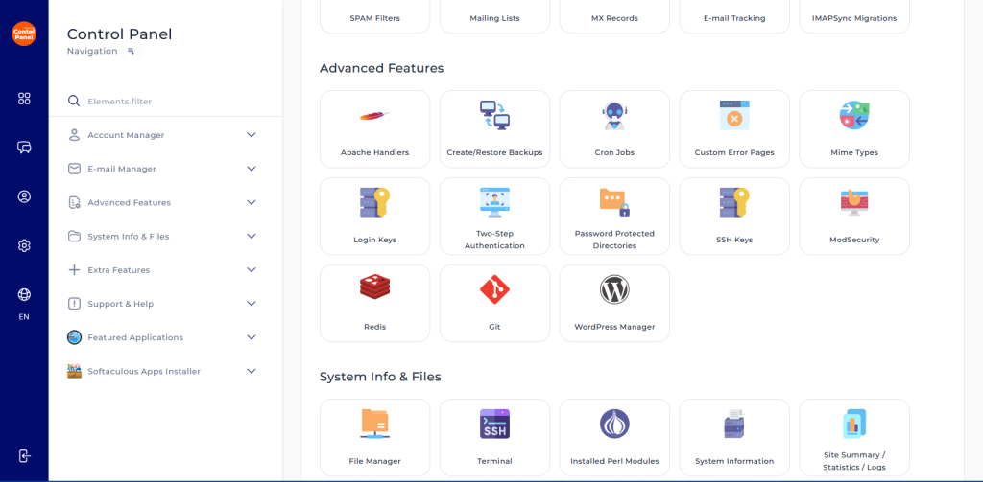This screenshot has height=482, width=983.
Task: Open Two-Step Authentication icon
Action: pyautogui.click(x=494, y=201)
